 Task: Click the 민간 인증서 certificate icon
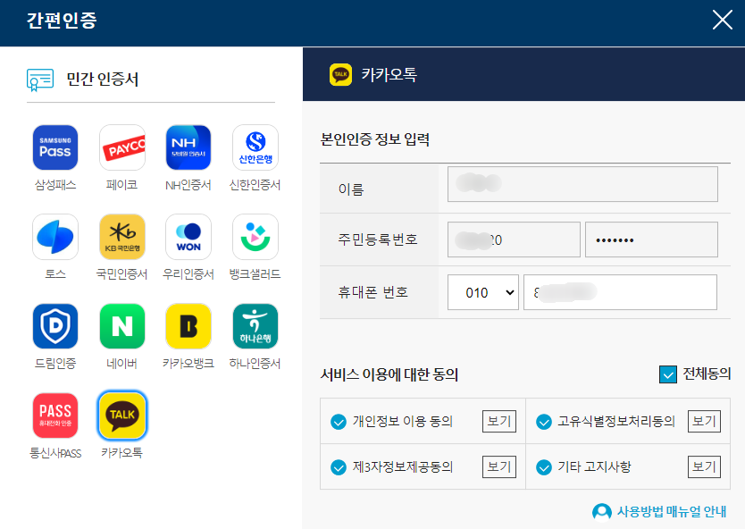pyautogui.click(x=40, y=80)
